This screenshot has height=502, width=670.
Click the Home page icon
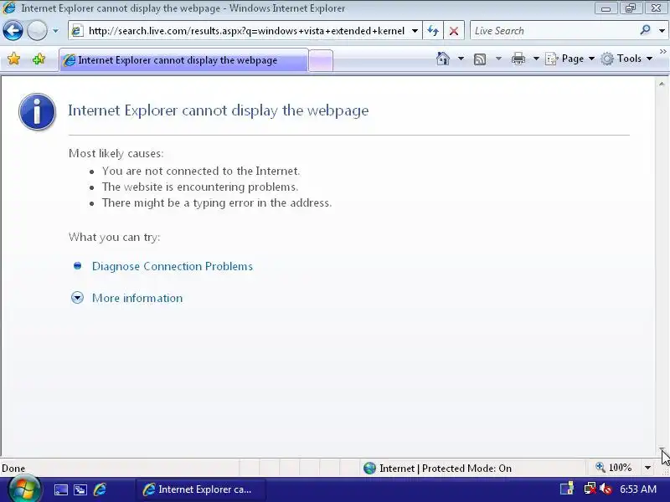[443, 59]
